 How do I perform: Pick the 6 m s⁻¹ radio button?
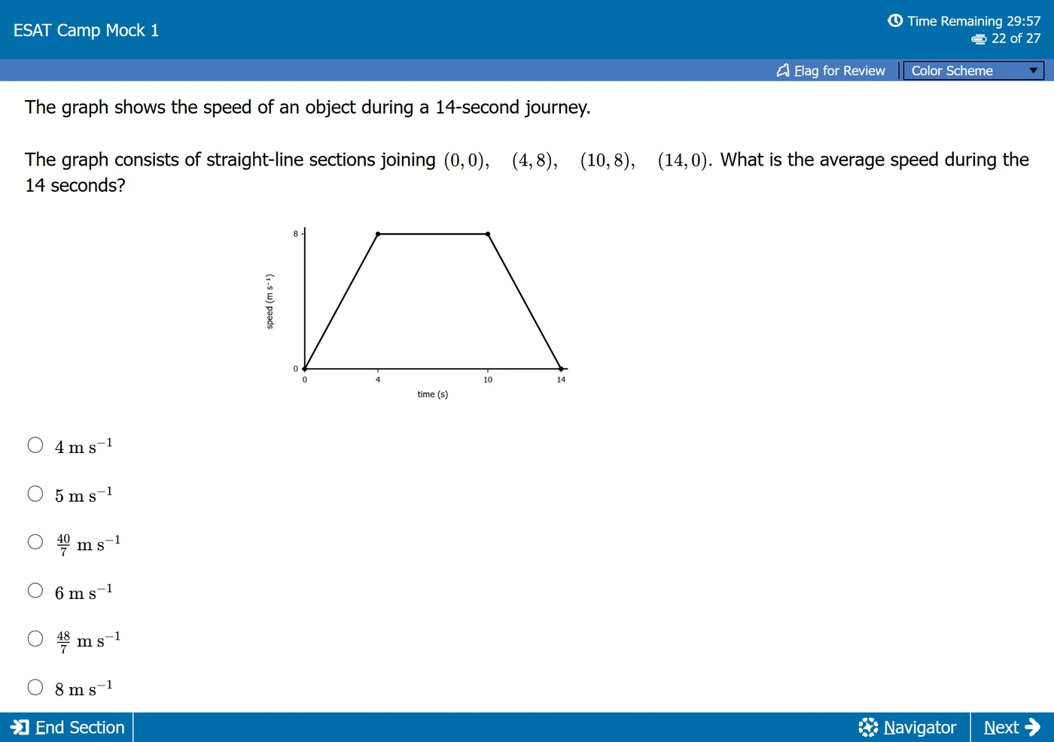[x=35, y=590]
